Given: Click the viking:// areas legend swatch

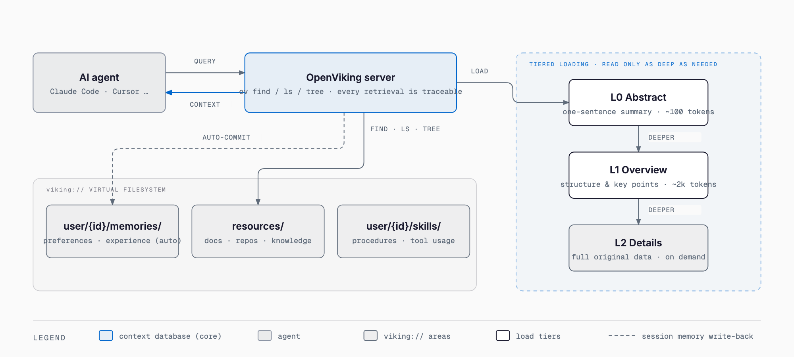Looking at the screenshot, I should pos(370,336).
